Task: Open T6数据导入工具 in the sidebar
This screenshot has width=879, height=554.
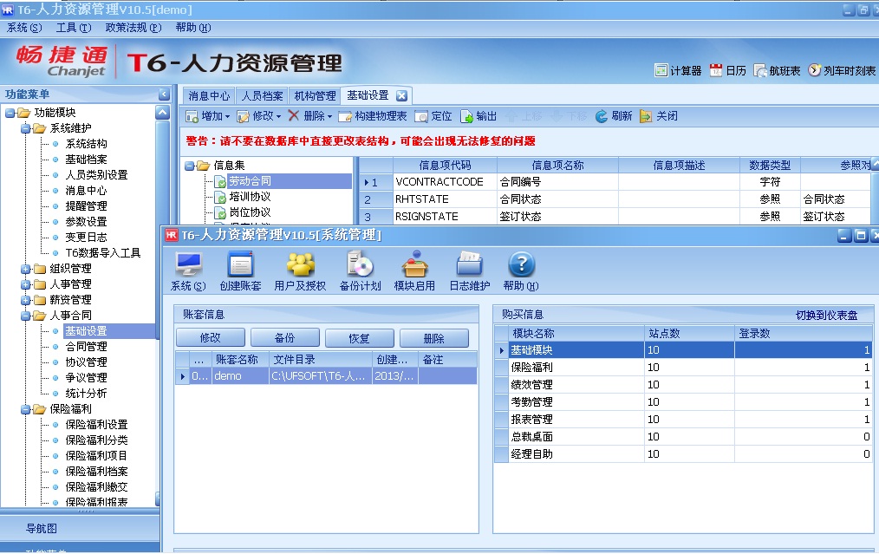Action: (103, 253)
